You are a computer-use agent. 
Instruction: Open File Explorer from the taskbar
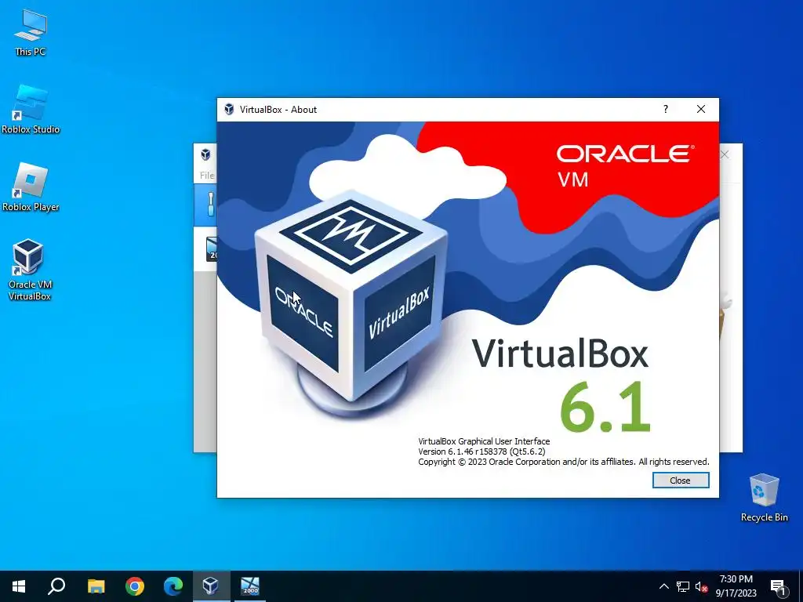point(96,586)
